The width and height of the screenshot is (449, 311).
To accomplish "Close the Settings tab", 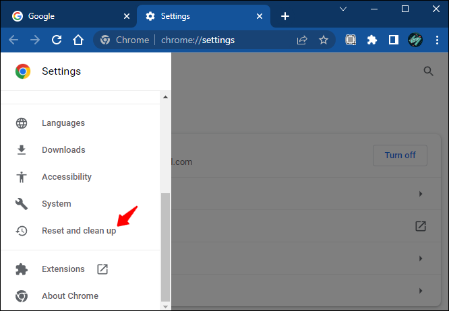I will pos(260,16).
